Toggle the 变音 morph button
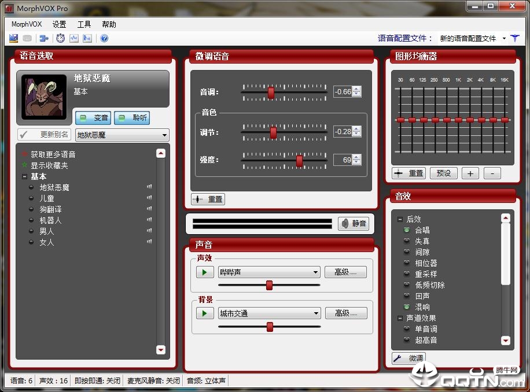This screenshot has width=530, height=392. tap(93, 118)
